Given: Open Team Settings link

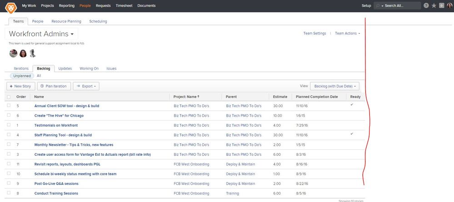Looking at the screenshot, I should pyautogui.click(x=315, y=33).
